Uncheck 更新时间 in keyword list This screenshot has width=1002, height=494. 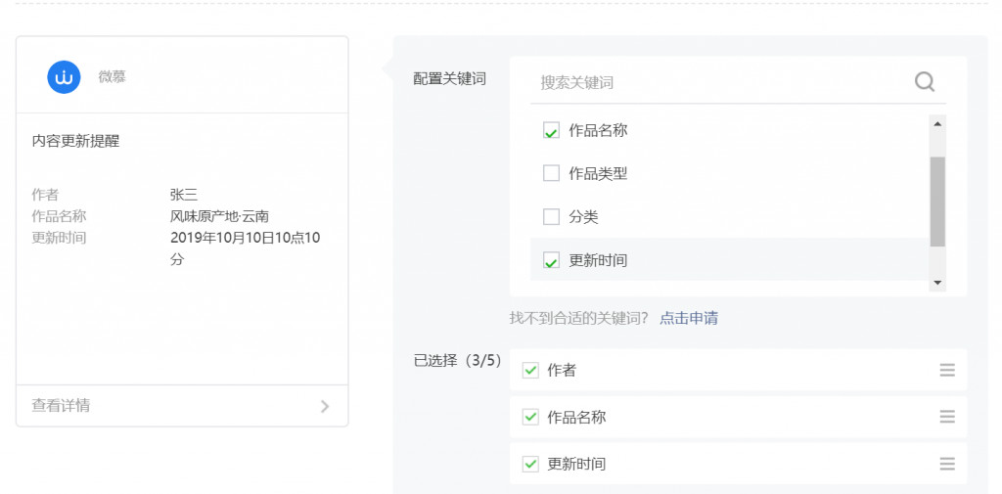[x=551, y=260]
